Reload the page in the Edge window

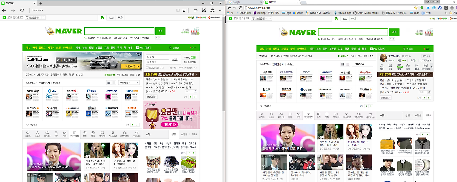pos(22,10)
